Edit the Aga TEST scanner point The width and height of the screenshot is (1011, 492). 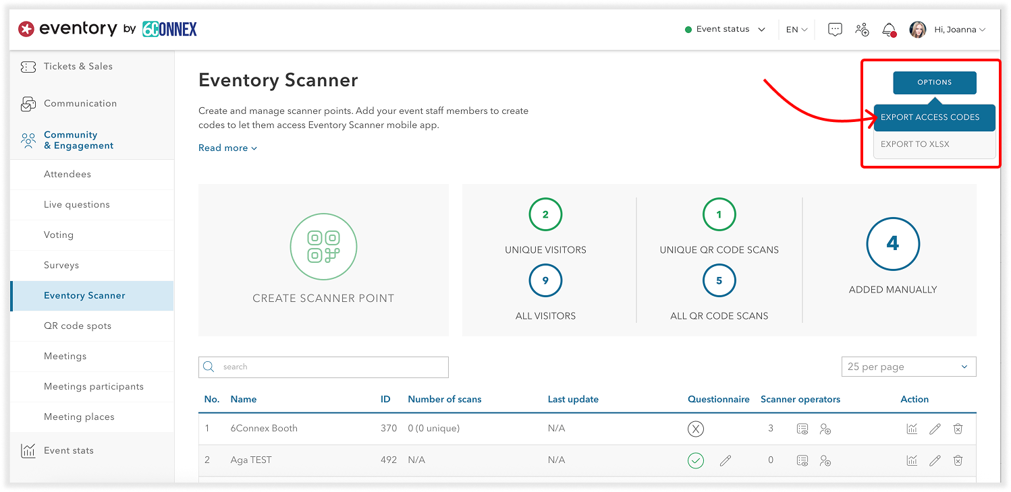(x=935, y=460)
